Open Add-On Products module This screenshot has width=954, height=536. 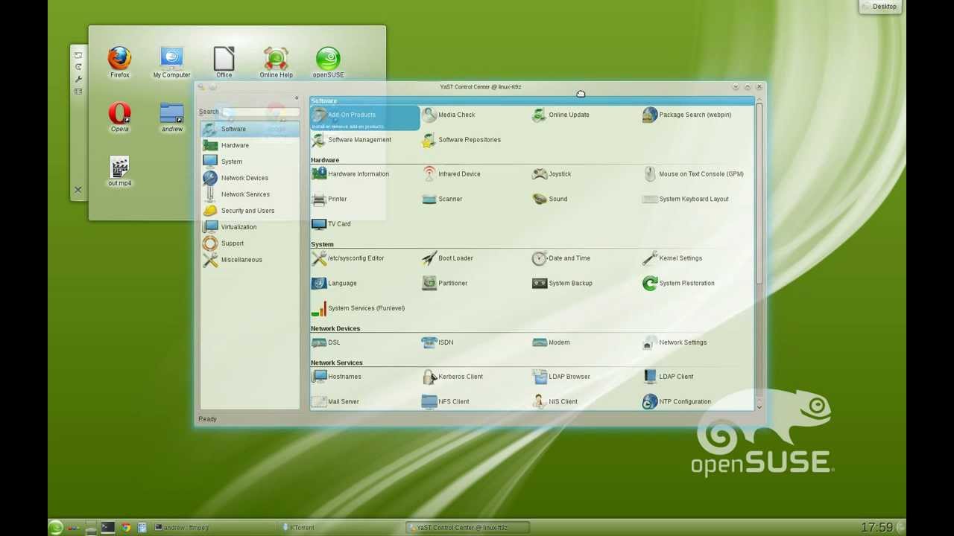tap(364, 118)
